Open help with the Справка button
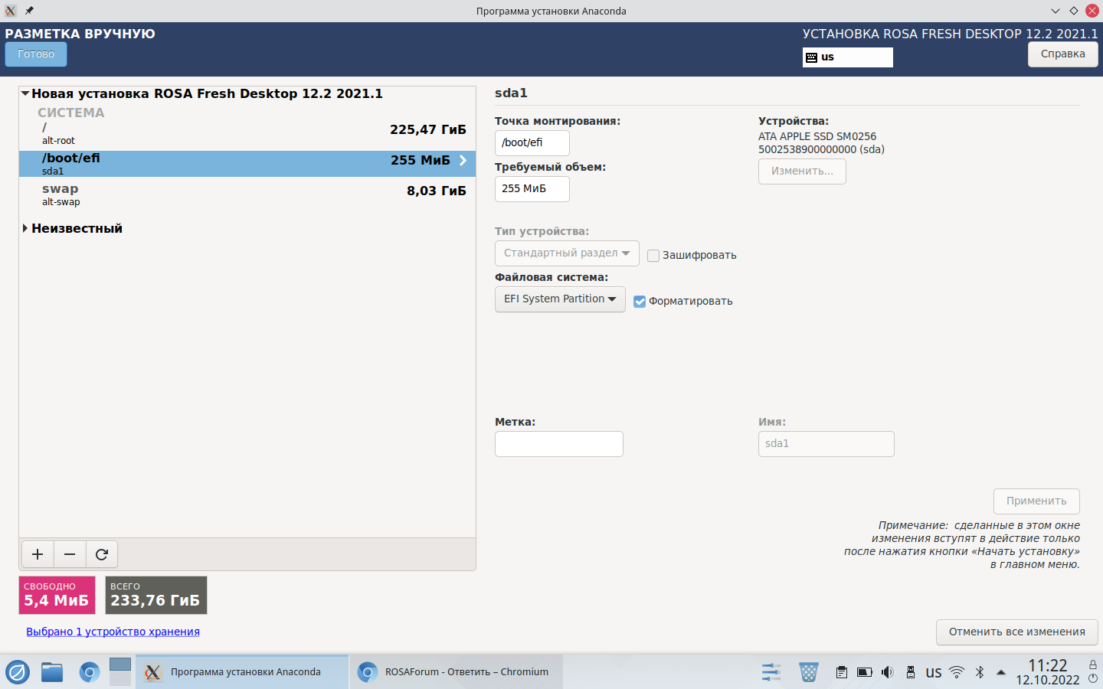1103x689 pixels. click(x=1062, y=54)
